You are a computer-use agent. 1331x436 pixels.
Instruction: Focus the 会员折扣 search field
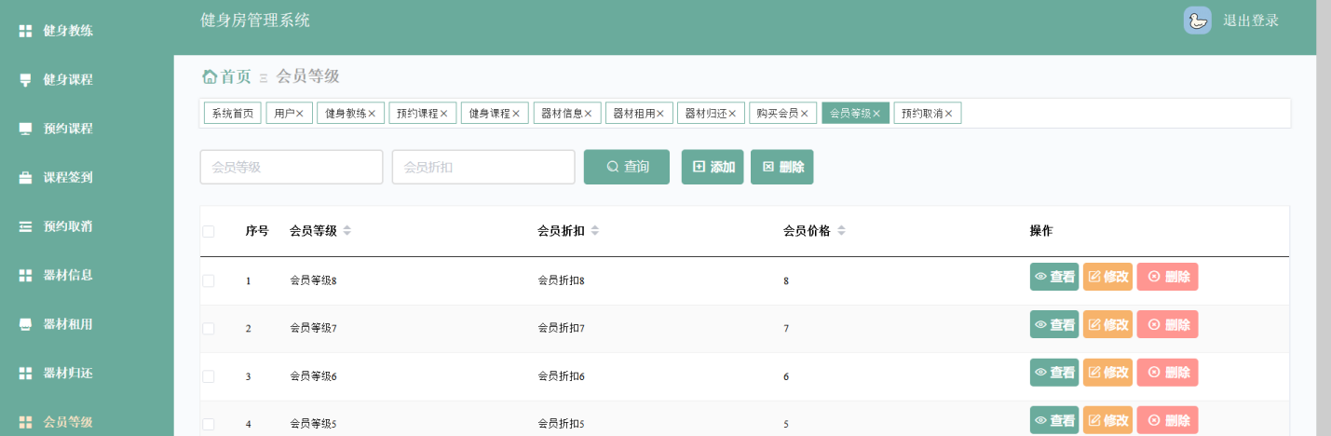pos(483,167)
